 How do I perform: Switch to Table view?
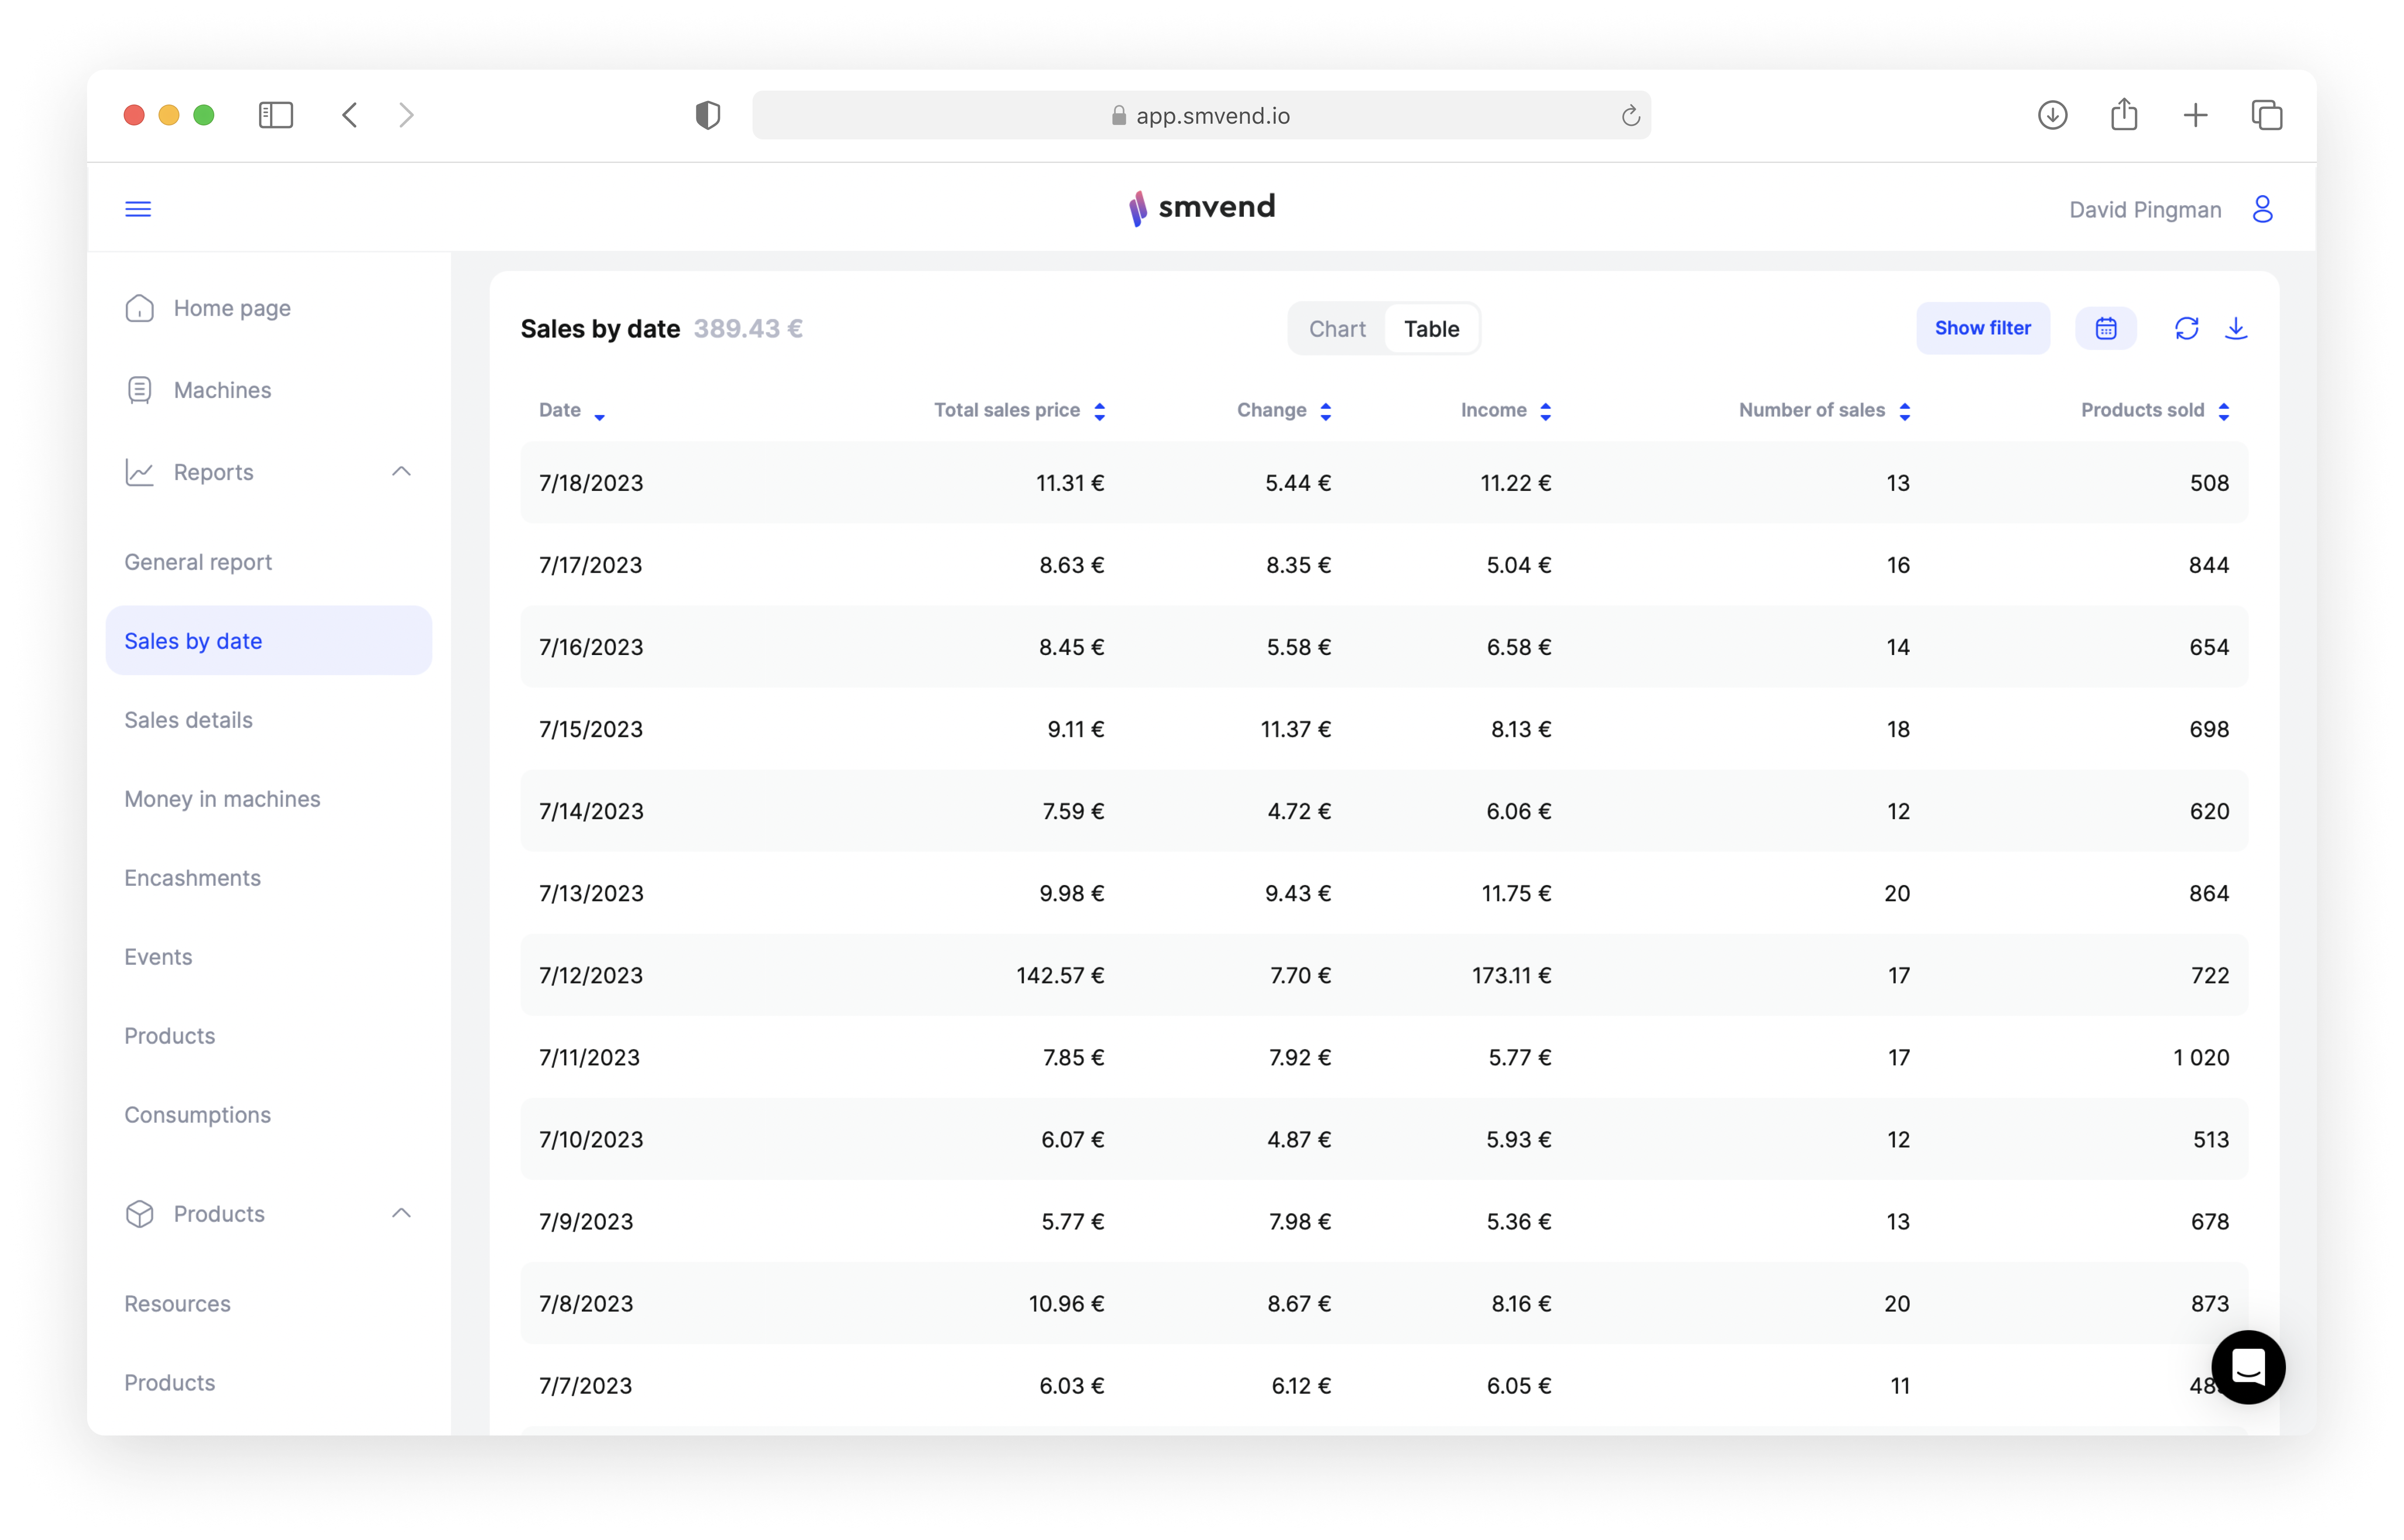tap(1431, 329)
